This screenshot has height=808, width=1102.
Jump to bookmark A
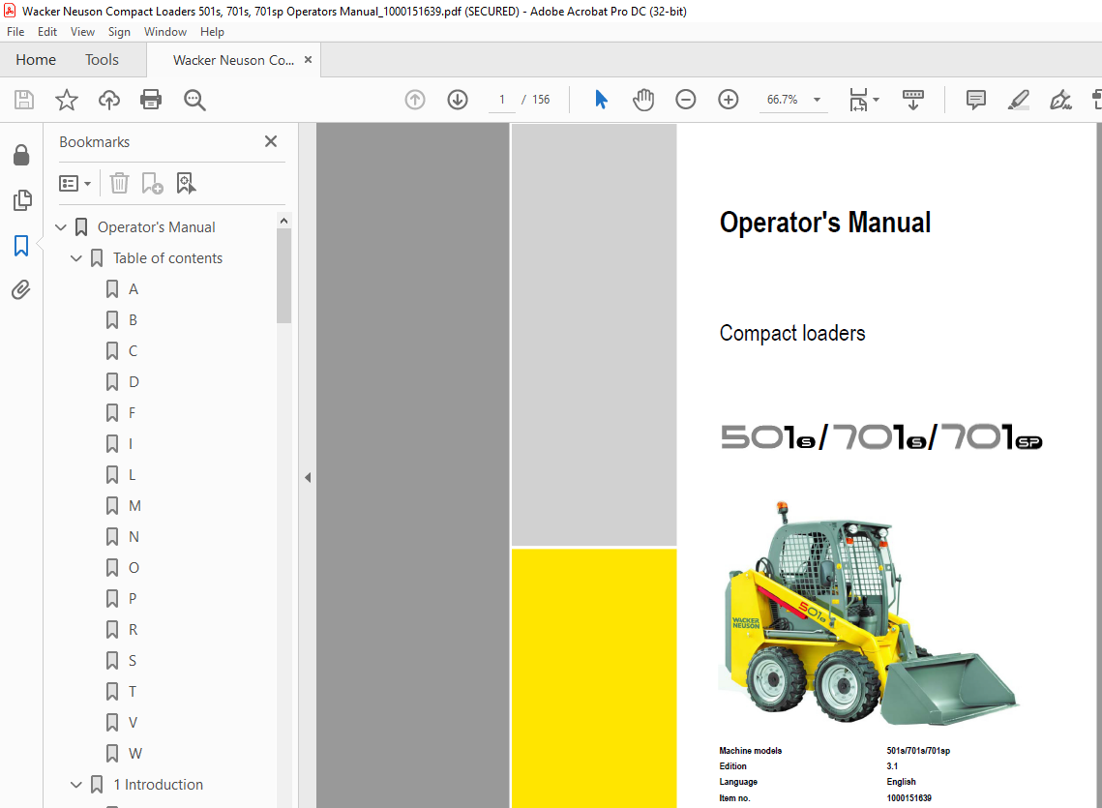[x=134, y=289]
